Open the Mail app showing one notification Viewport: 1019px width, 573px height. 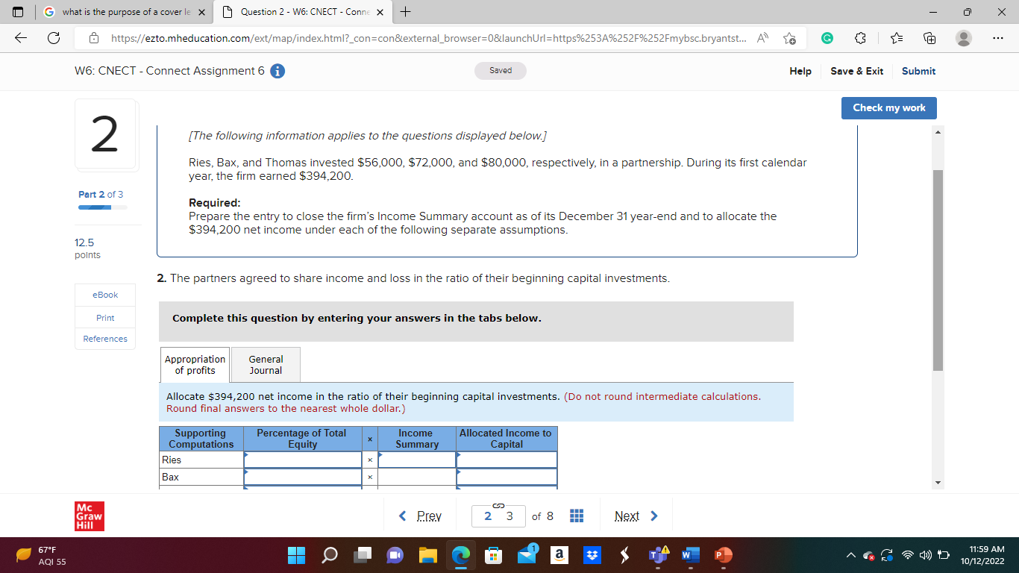pyautogui.click(x=526, y=555)
